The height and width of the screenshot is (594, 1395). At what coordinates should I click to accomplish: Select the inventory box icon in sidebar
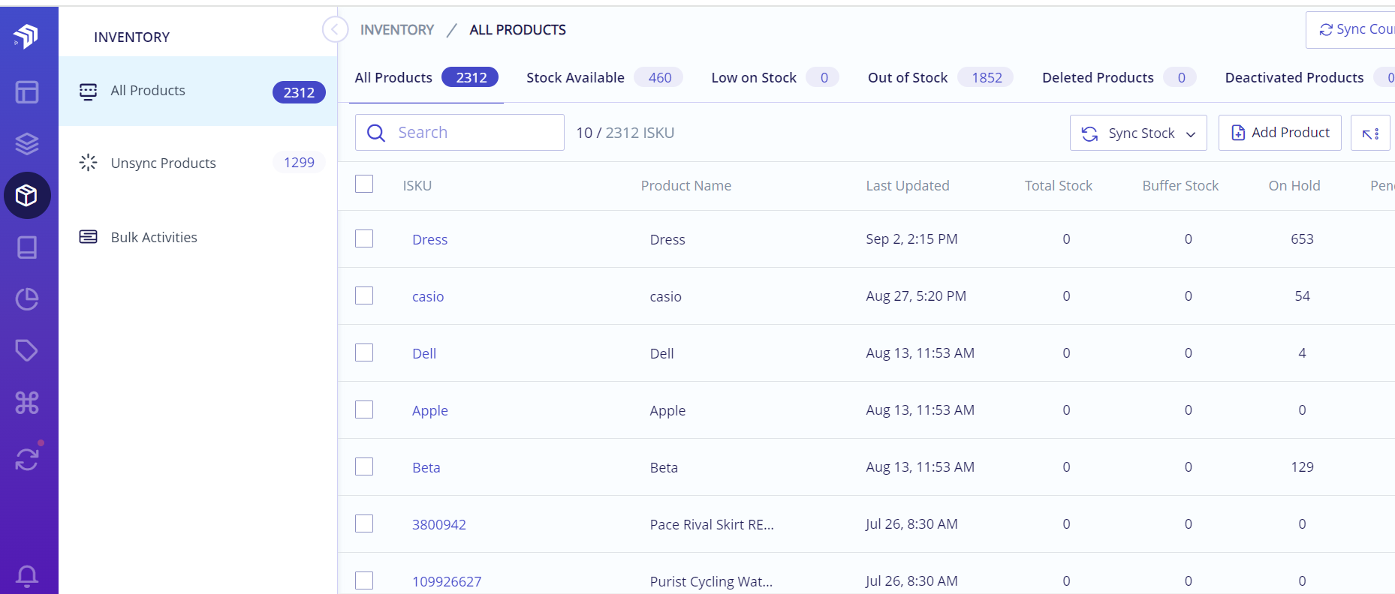pyautogui.click(x=27, y=196)
